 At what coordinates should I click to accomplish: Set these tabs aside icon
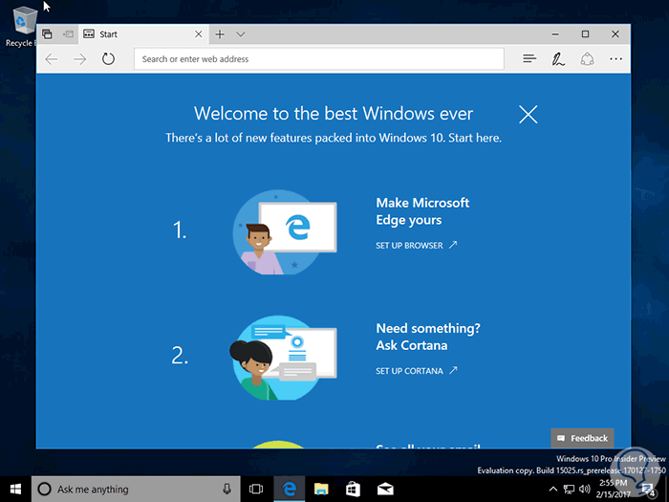coord(68,34)
